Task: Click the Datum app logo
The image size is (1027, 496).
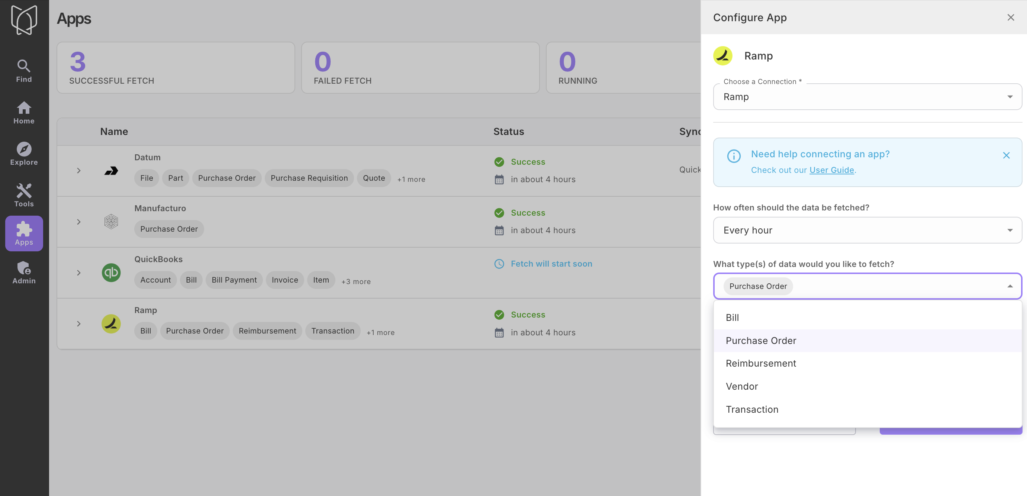Action: click(x=111, y=171)
